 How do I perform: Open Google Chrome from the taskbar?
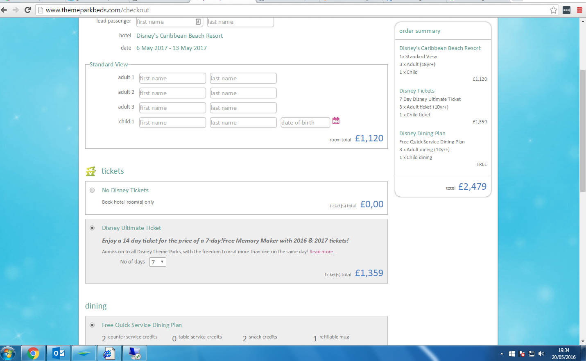[33, 353]
